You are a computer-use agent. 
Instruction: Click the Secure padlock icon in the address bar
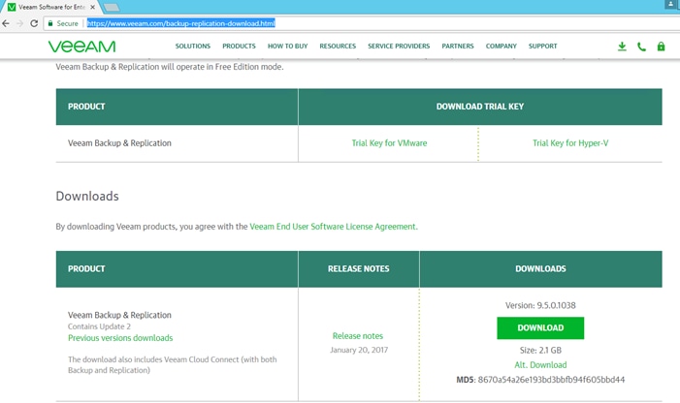point(50,23)
